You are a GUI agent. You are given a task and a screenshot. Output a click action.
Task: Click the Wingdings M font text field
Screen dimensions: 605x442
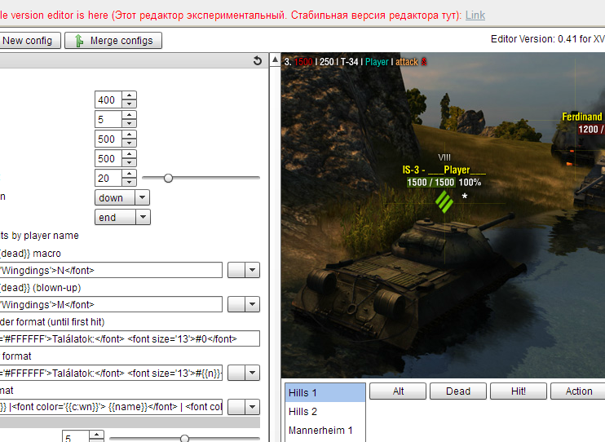111,304
